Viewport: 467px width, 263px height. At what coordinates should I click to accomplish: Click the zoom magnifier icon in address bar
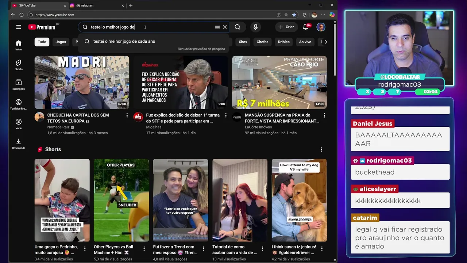click(x=286, y=15)
